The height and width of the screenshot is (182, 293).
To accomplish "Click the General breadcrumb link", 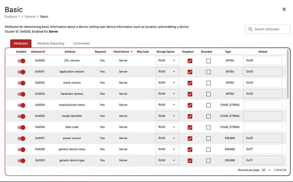I will coord(30,17).
